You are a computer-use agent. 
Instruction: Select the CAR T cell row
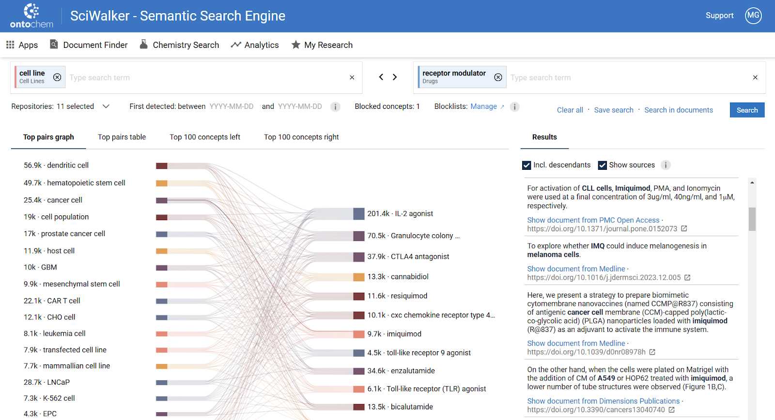click(52, 300)
